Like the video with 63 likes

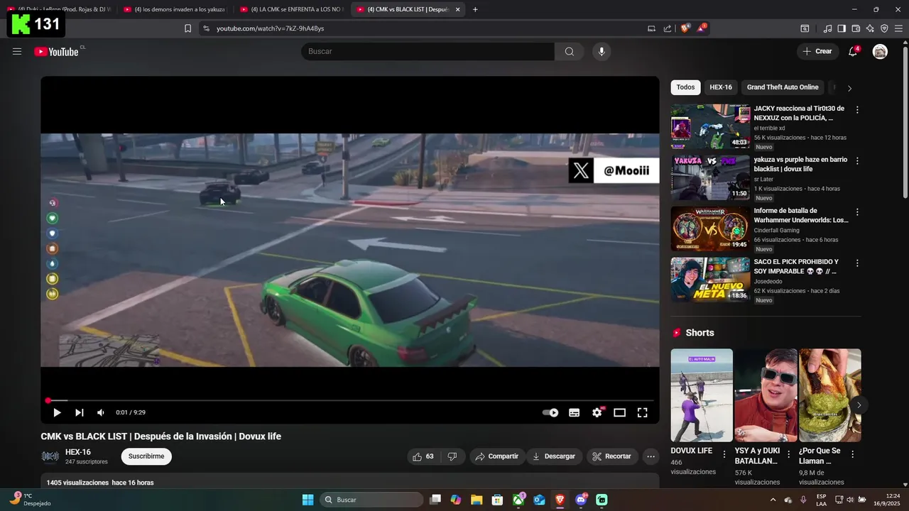click(423, 456)
